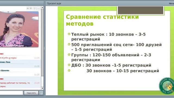Click the chat scrollbar up arrow
This screenshot has width=174, height=98.
click(x=42, y=7)
